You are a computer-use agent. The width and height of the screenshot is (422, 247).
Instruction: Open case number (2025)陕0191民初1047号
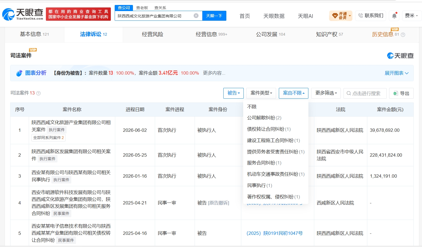tap(275, 233)
